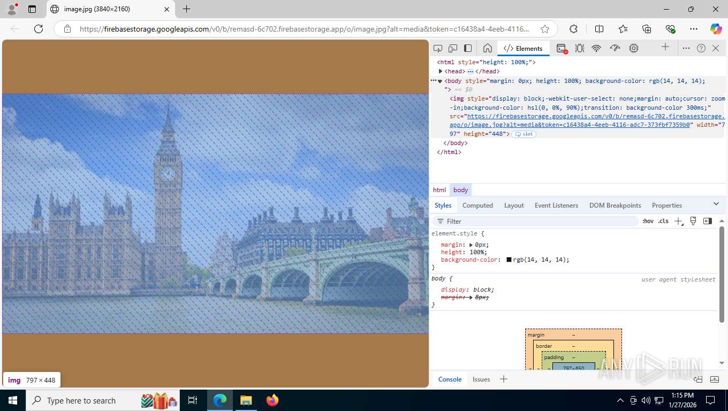
Task: Open Copilot in Edge sidebar
Action: (x=716, y=29)
